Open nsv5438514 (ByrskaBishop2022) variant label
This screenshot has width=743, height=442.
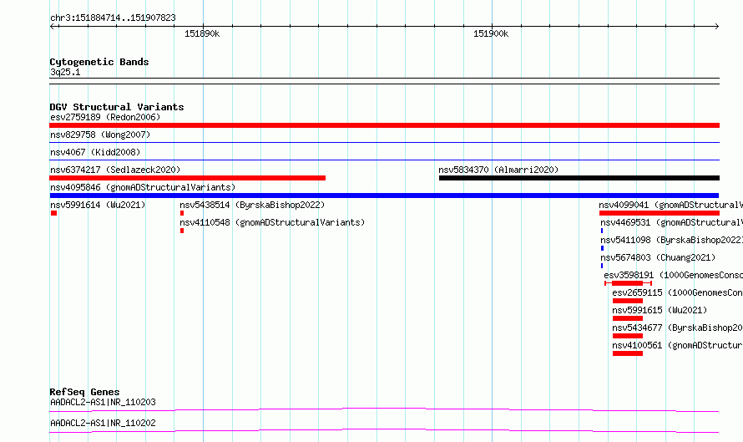click(x=252, y=205)
